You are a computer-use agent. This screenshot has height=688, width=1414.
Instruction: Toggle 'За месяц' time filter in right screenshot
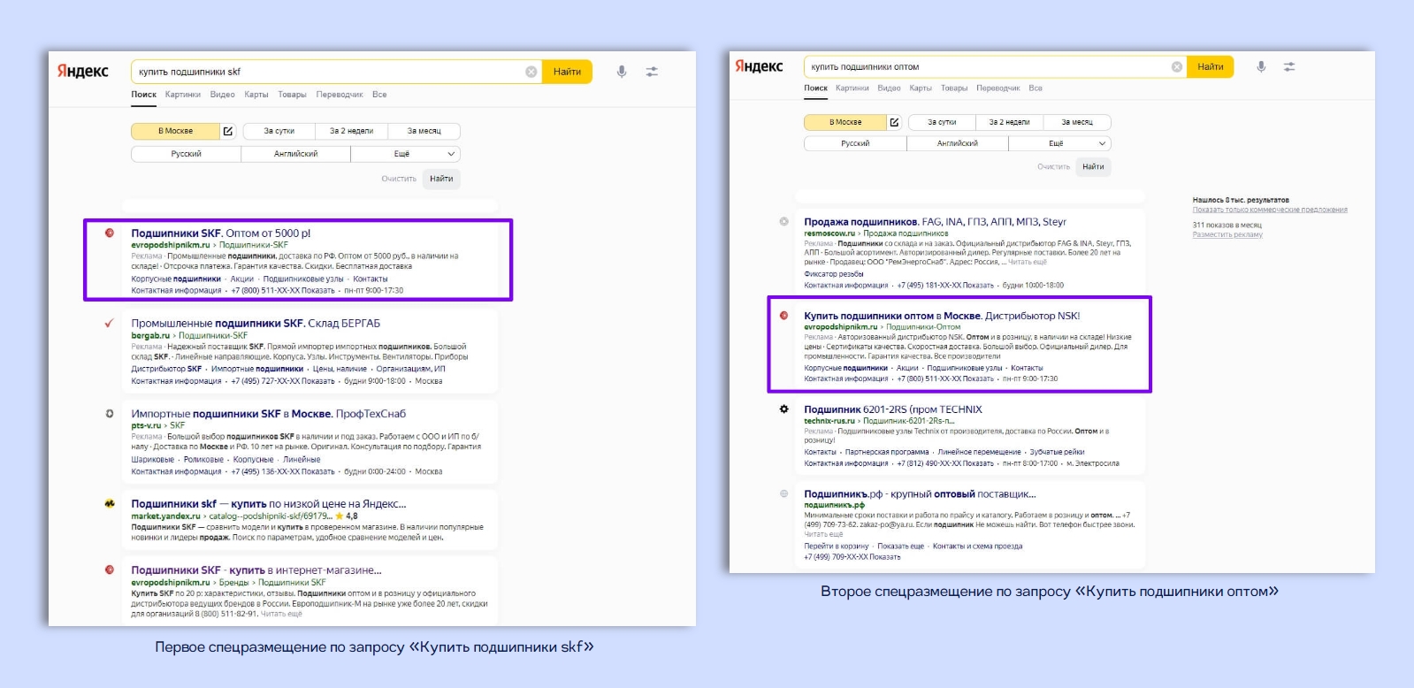pyautogui.click(x=1076, y=122)
